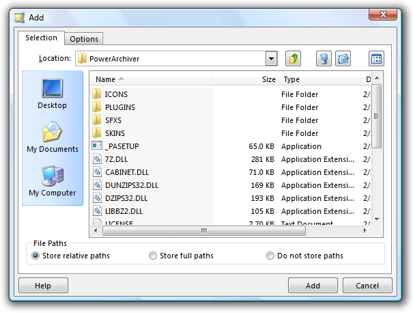The height and width of the screenshot is (313, 413).
Task: Click the 193 KB size value
Action: point(263,198)
